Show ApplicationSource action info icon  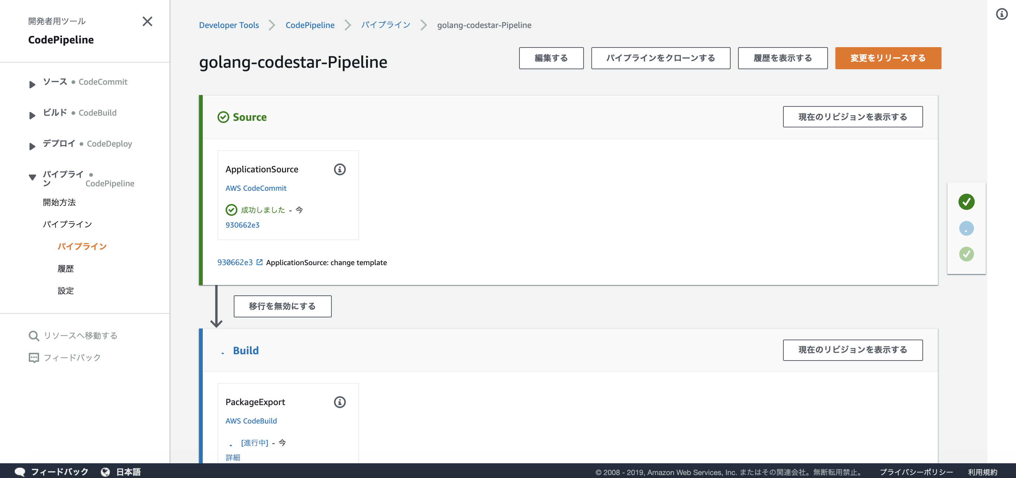(x=340, y=169)
